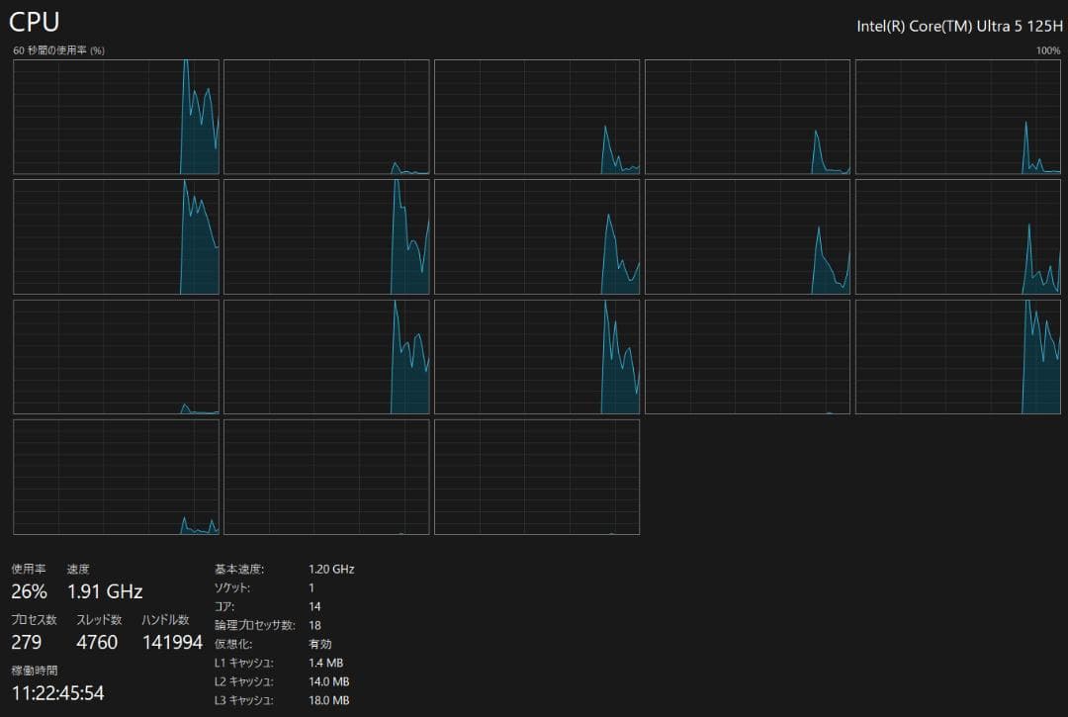1068x717 pixels.
Task: Click the uptime value 11:22:45:54
Action: point(57,692)
